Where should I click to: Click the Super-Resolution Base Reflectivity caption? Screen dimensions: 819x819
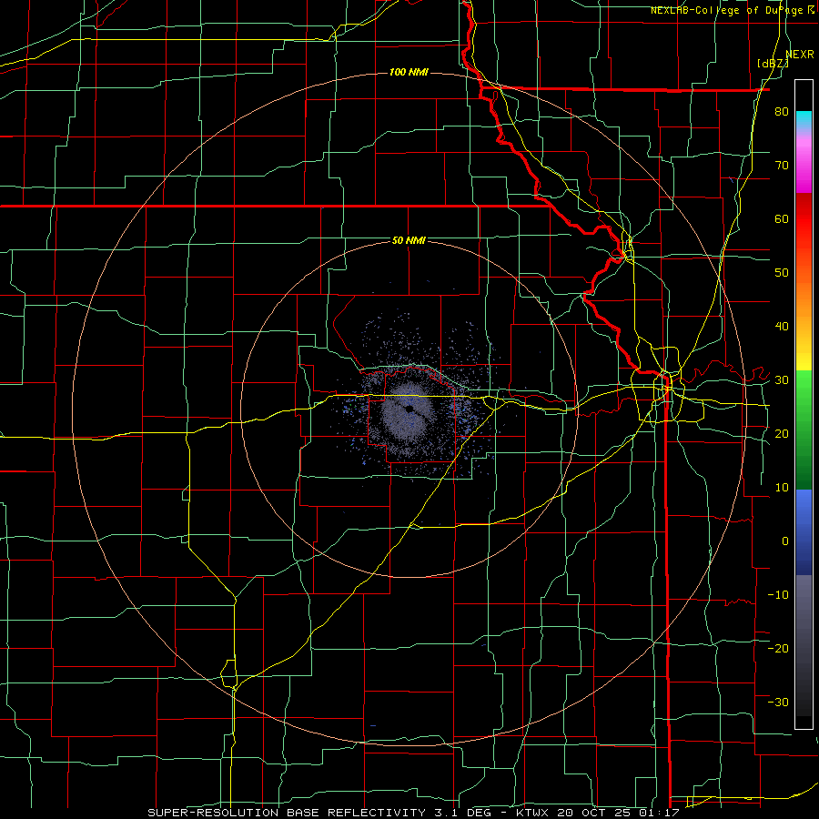287,813
